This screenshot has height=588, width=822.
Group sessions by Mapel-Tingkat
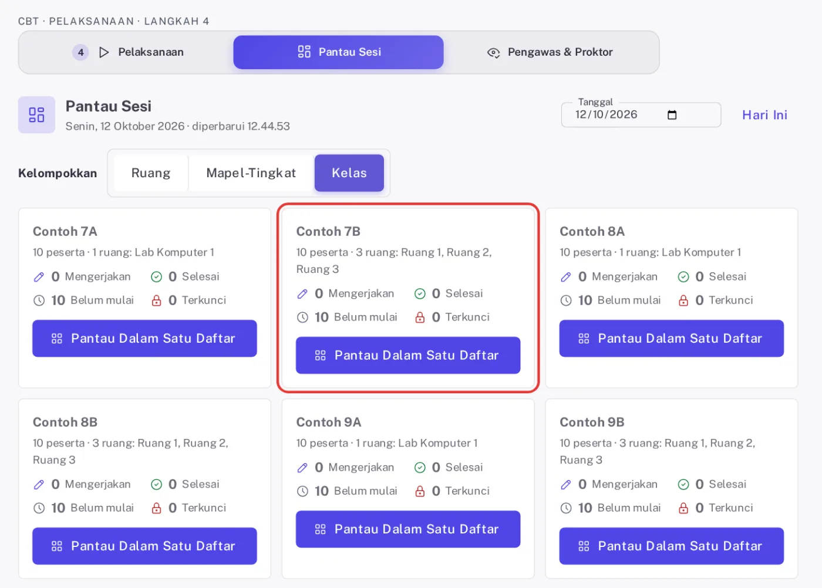coord(251,173)
